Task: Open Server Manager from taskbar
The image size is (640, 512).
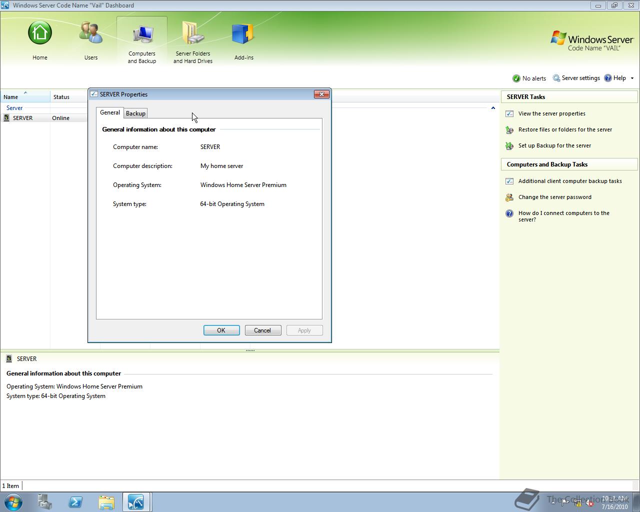Action: tap(44, 502)
